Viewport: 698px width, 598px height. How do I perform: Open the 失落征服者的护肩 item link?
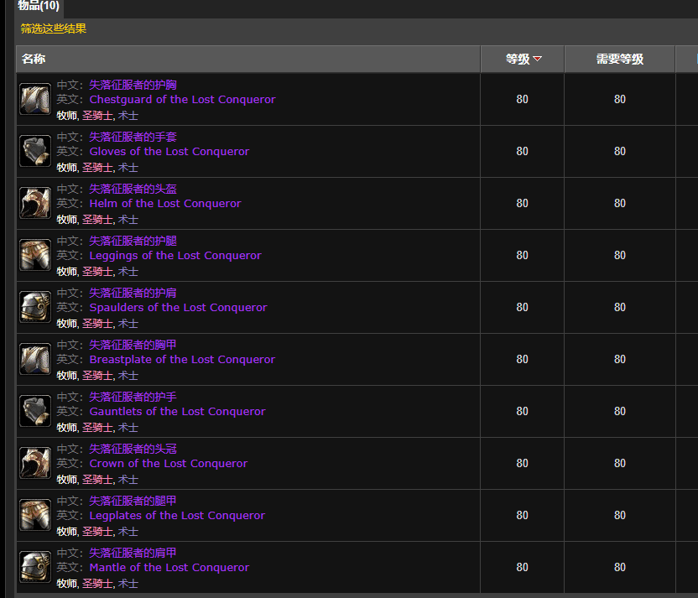pyautogui.click(x=133, y=294)
